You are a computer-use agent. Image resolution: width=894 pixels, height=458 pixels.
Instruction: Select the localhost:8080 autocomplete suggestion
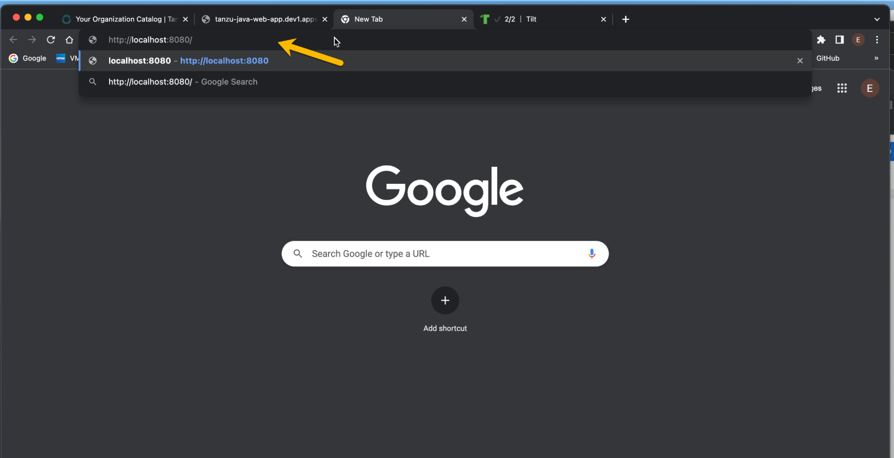(445, 61)
